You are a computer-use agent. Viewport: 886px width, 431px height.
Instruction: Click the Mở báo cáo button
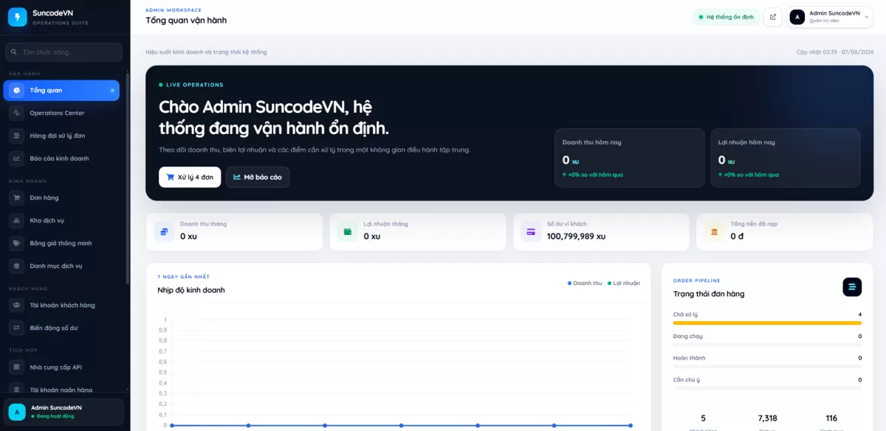coord(258,177)
